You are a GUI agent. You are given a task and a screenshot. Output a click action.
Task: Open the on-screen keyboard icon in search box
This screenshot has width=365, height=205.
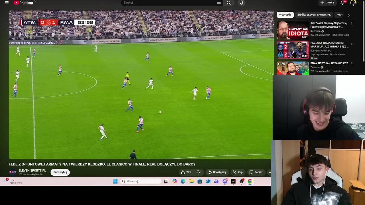[219, 3]
